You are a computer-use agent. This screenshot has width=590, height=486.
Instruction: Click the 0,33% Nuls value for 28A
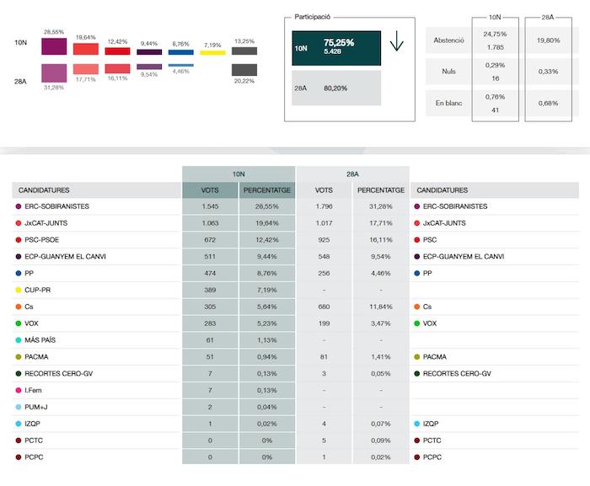548,72
